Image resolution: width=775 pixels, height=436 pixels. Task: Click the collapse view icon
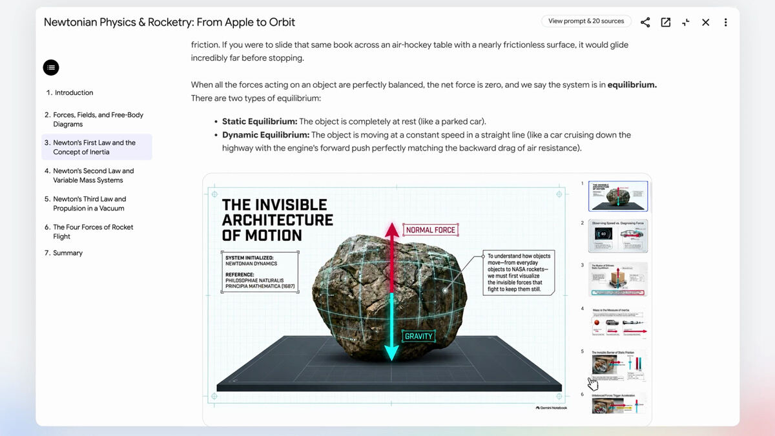click(x=685, y=22)
